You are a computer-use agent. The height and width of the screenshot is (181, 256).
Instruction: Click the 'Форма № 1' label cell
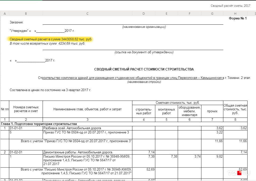point(238,18)
